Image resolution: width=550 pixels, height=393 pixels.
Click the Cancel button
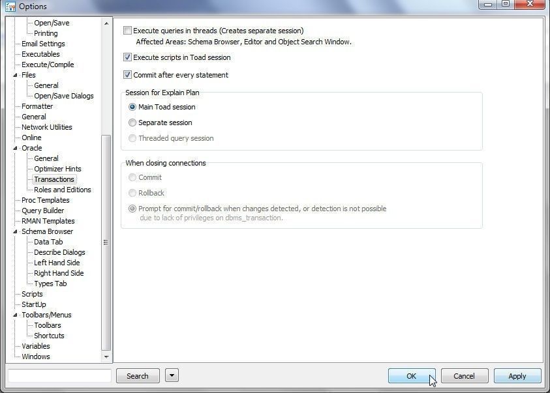coord(464,376)
